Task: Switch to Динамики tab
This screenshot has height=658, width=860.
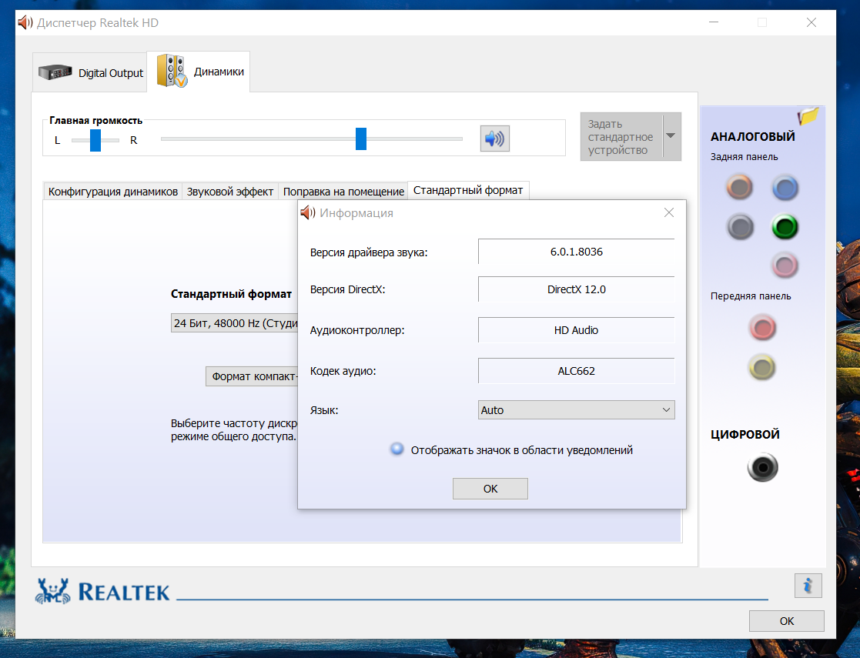Action: [199, 72]
